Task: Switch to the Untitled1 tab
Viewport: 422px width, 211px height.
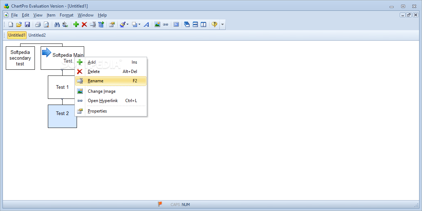Action: 17,35
